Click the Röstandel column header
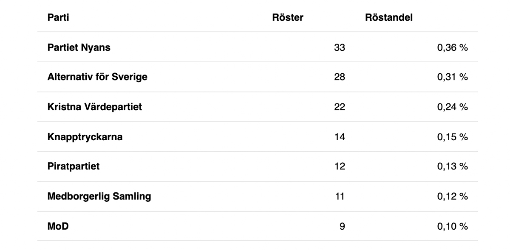The height and width of the screenshot is (250, 510). [x=389, y=17]
